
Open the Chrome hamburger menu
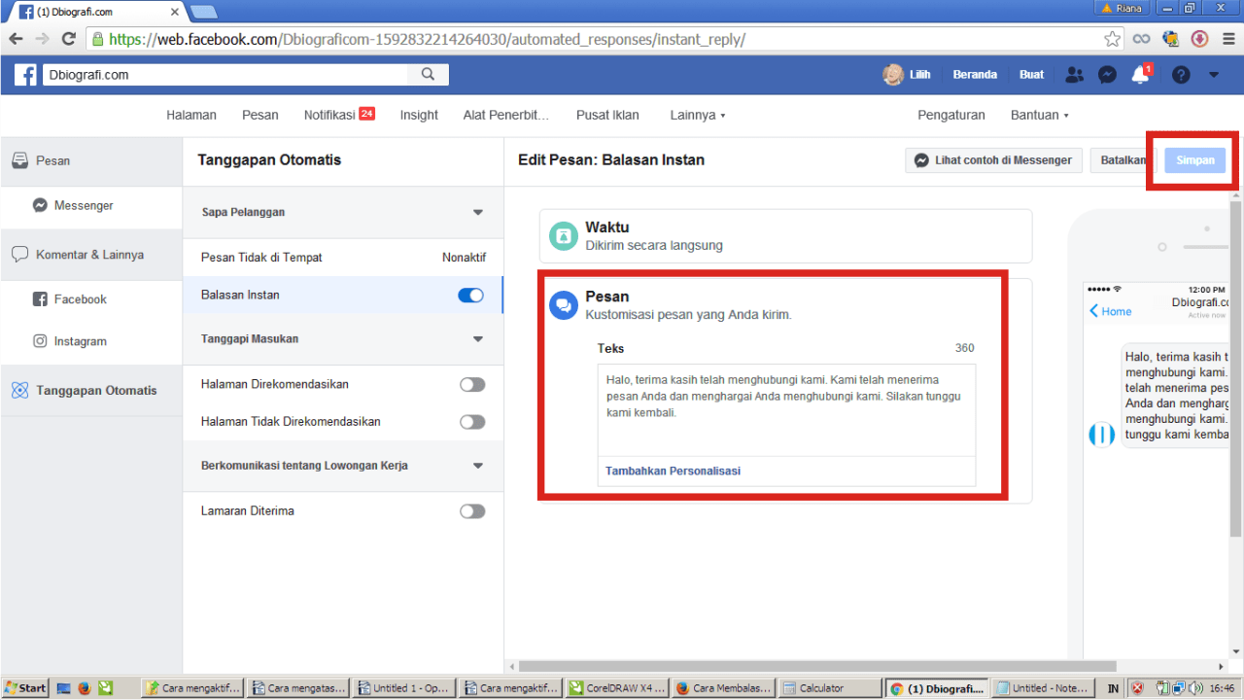pyautogui.click(x=1227, y=39)
